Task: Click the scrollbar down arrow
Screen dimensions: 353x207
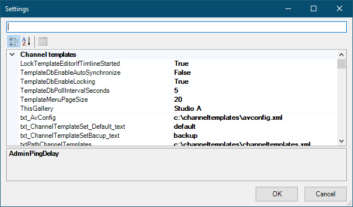Action: [341, 141]
